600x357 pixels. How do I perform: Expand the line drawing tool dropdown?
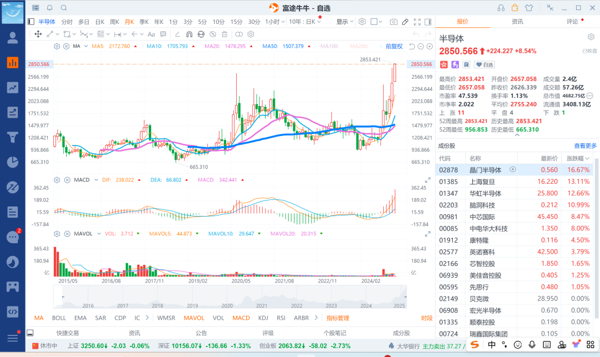(57, 34)
